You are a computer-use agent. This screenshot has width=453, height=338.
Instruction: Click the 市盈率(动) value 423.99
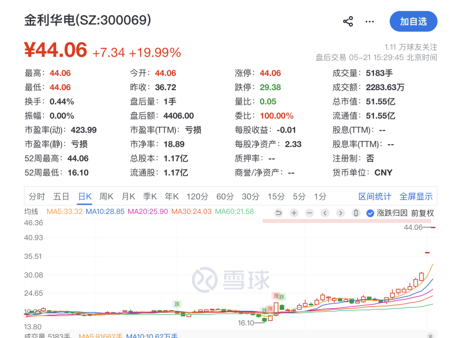(x=84, y=130)
